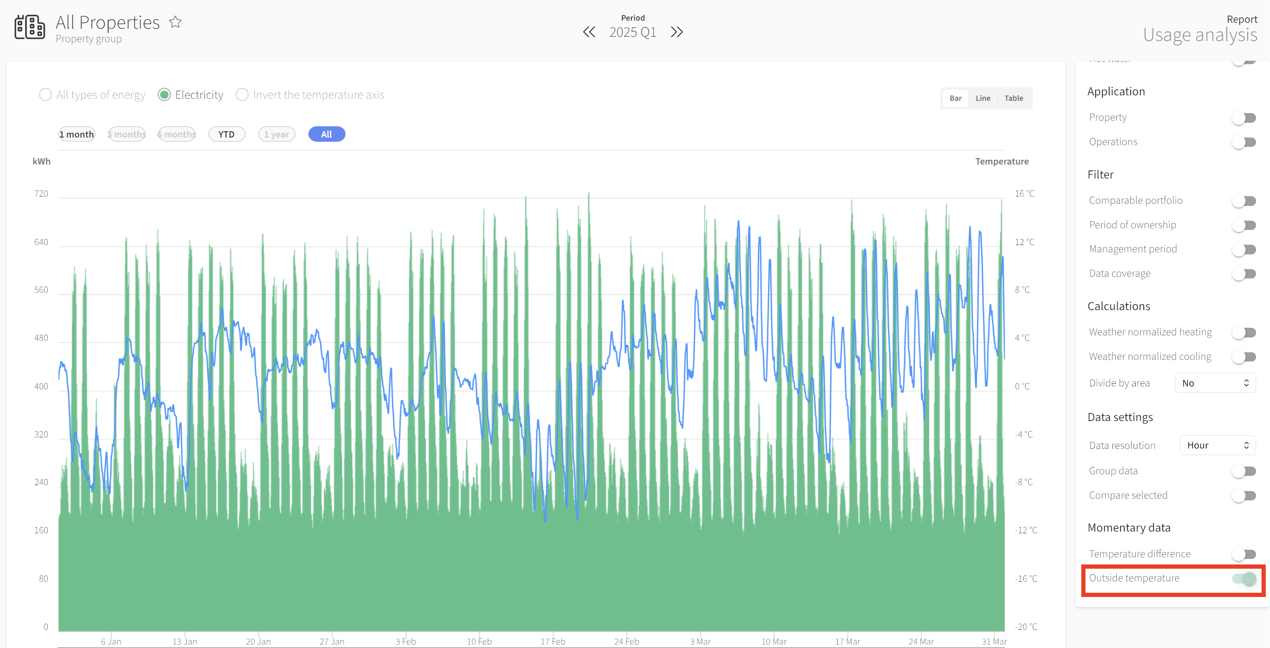Select the All types of energy radio
This screenshot has height=648, width=1270.
coord(45,94)
